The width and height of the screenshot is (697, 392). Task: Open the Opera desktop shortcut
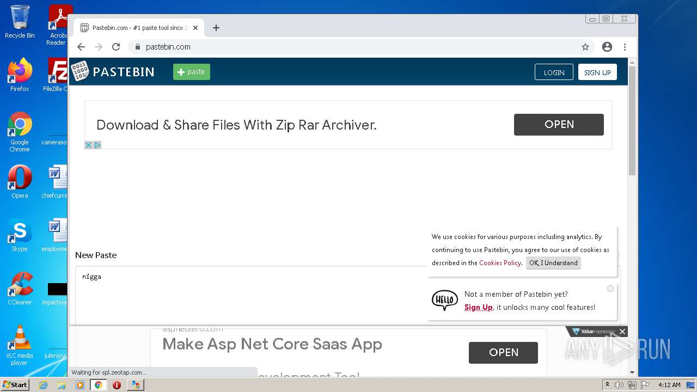coord(20,182)
